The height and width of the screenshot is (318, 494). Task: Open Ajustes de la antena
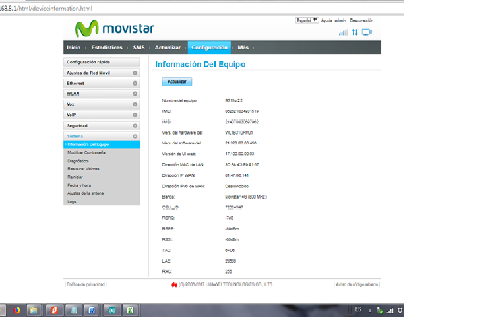[x=85, y=193]
